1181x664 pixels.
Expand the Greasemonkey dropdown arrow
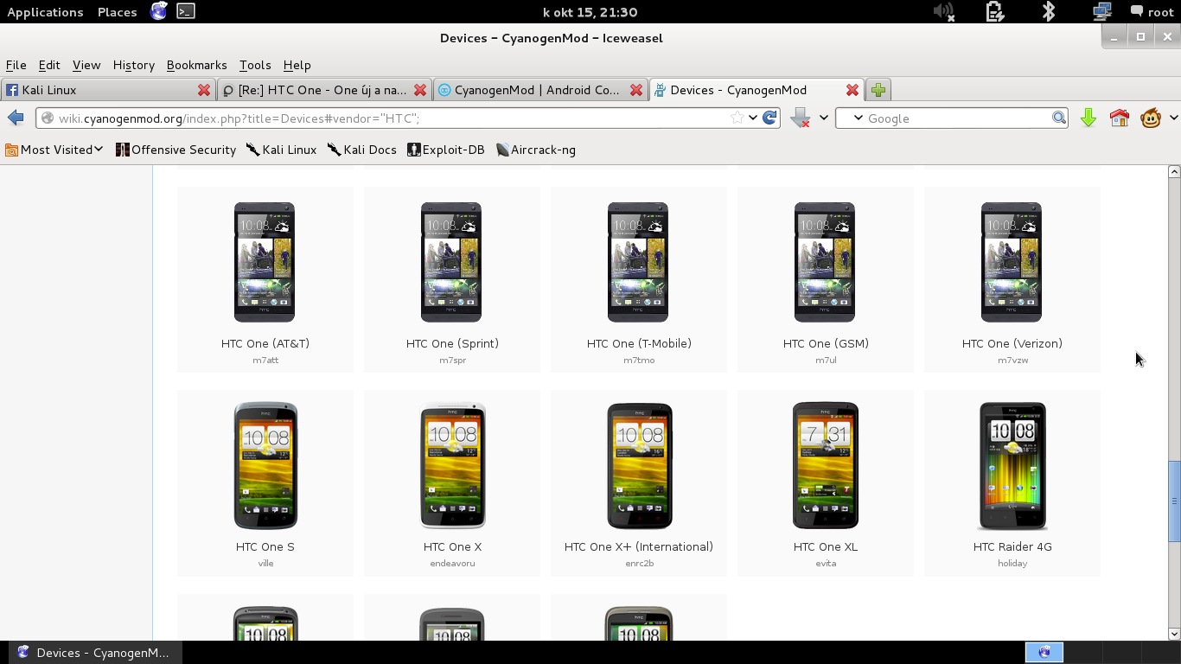(1173, 118)
